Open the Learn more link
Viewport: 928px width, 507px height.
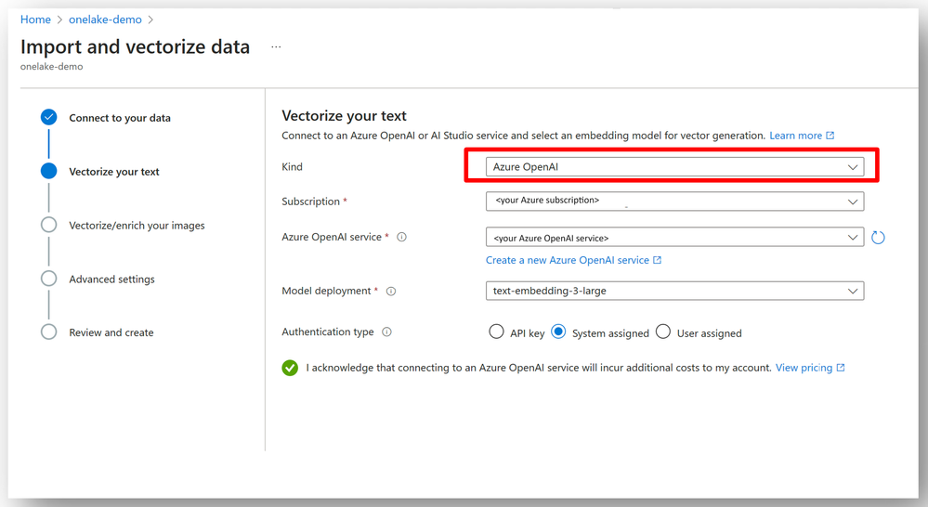coord(795,136)
